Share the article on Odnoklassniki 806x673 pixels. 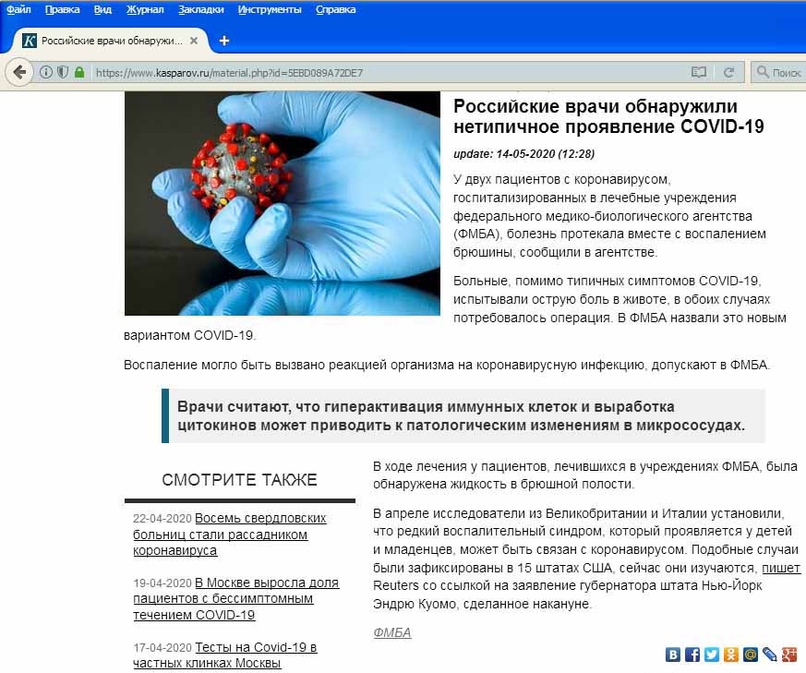pyautogui.click(x=731, y=655)
